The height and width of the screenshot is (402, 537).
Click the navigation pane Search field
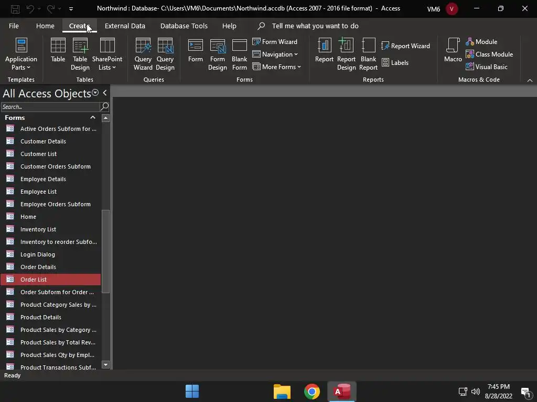[x=50, y=107]
